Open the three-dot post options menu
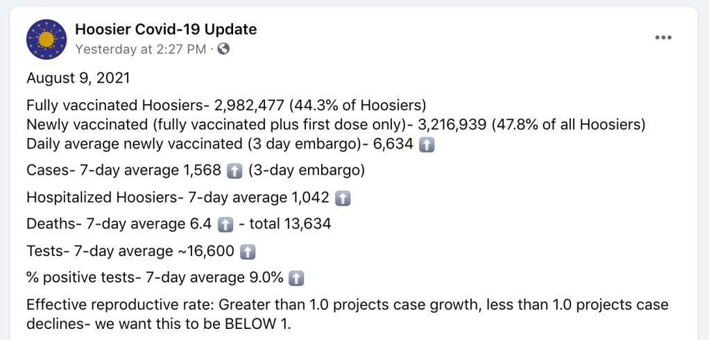This screenshot has height=340, width=709. (664, 38)
